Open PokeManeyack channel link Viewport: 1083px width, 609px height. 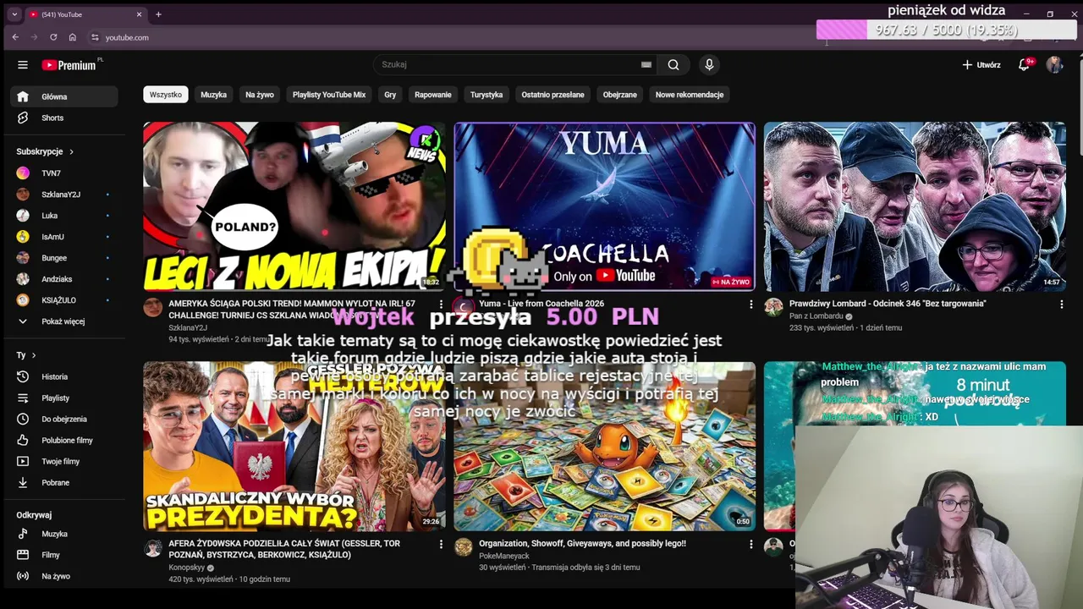click(x=503, y=556)
